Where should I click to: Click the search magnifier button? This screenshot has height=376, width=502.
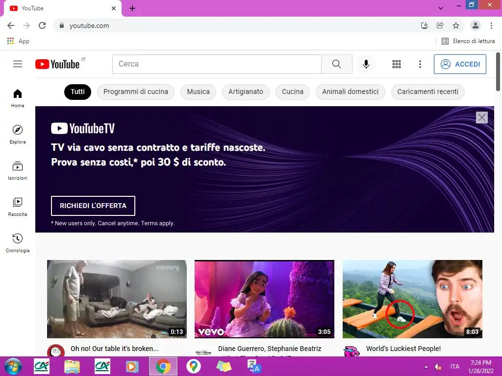pos(336,64)
